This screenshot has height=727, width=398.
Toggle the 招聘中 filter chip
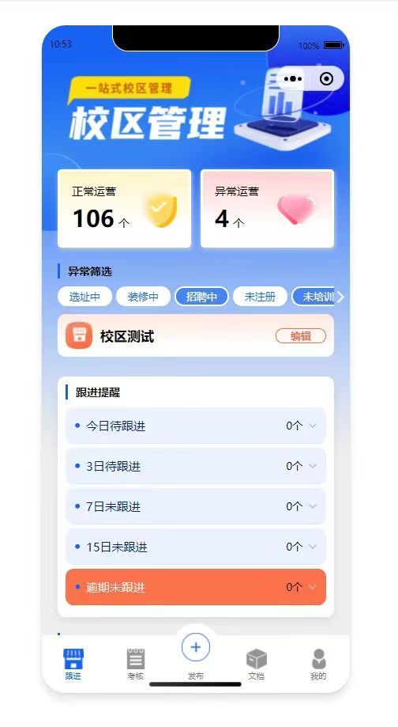pos(201,297)
